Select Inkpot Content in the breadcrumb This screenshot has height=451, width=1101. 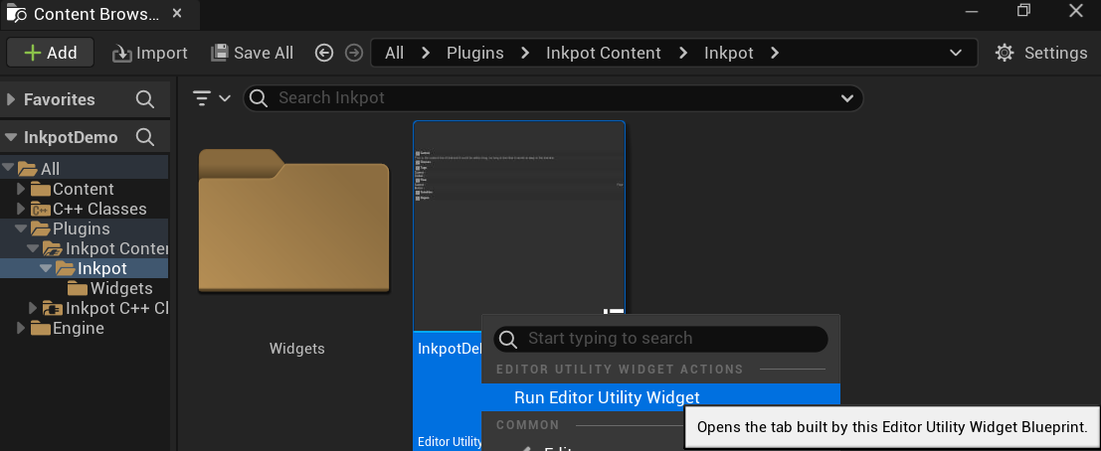click(x=604, y=53)
